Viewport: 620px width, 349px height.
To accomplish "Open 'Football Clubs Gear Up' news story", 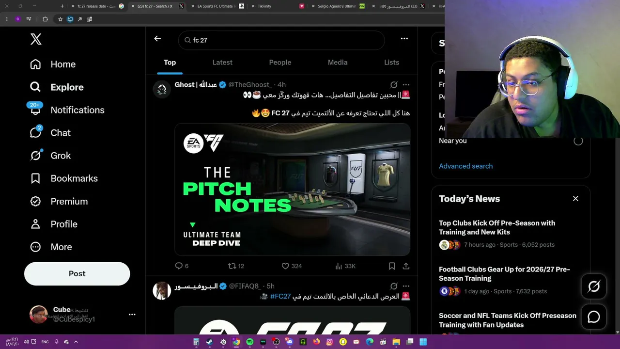I will click(504, 274).
